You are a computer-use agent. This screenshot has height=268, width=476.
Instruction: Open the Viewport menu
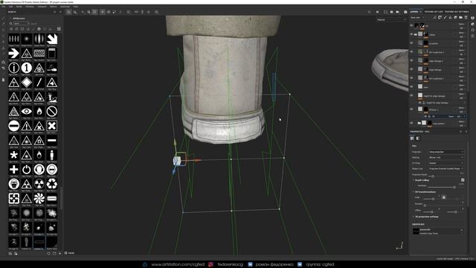pyautogui.click(x=42, y=7)
